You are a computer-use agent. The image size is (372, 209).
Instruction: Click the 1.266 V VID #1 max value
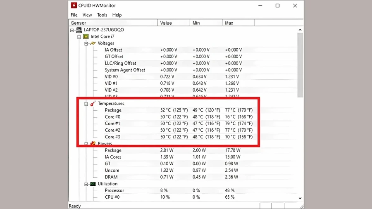click(x=232, y=83)
